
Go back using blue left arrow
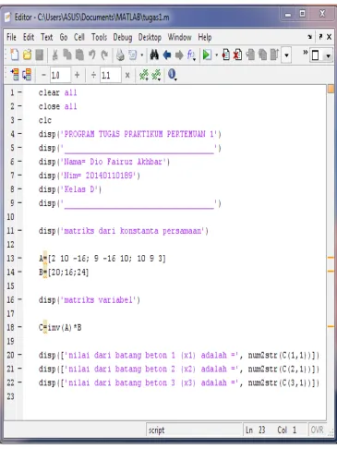167,55
